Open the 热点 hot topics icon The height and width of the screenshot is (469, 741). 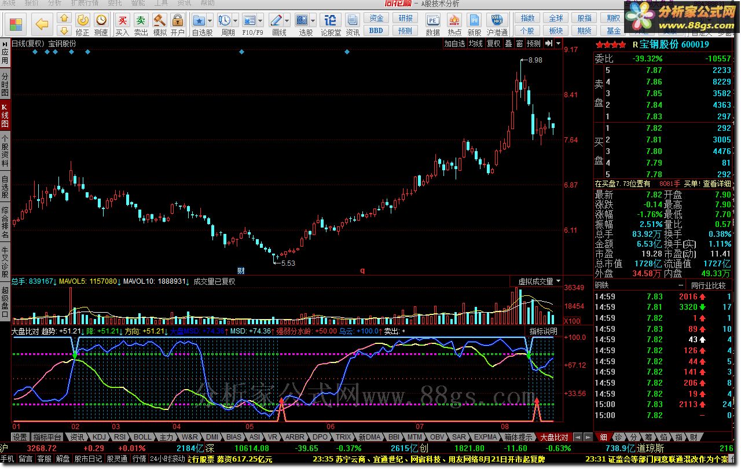click(x=454, y=24)
